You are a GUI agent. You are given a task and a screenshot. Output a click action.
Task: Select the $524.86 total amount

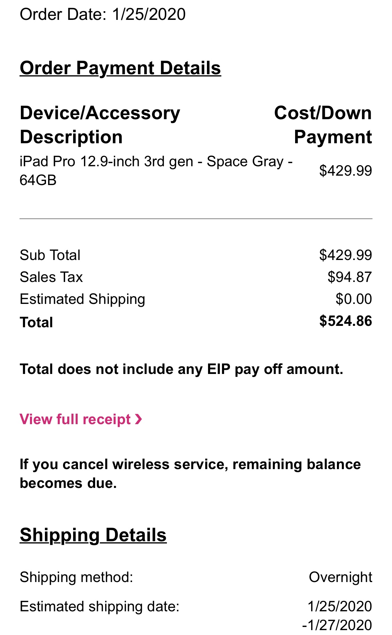(345, 321)
